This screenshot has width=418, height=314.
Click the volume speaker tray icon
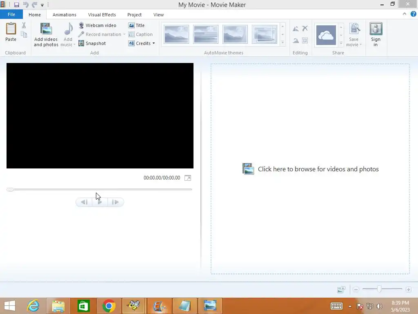click(x=379, y=306)
